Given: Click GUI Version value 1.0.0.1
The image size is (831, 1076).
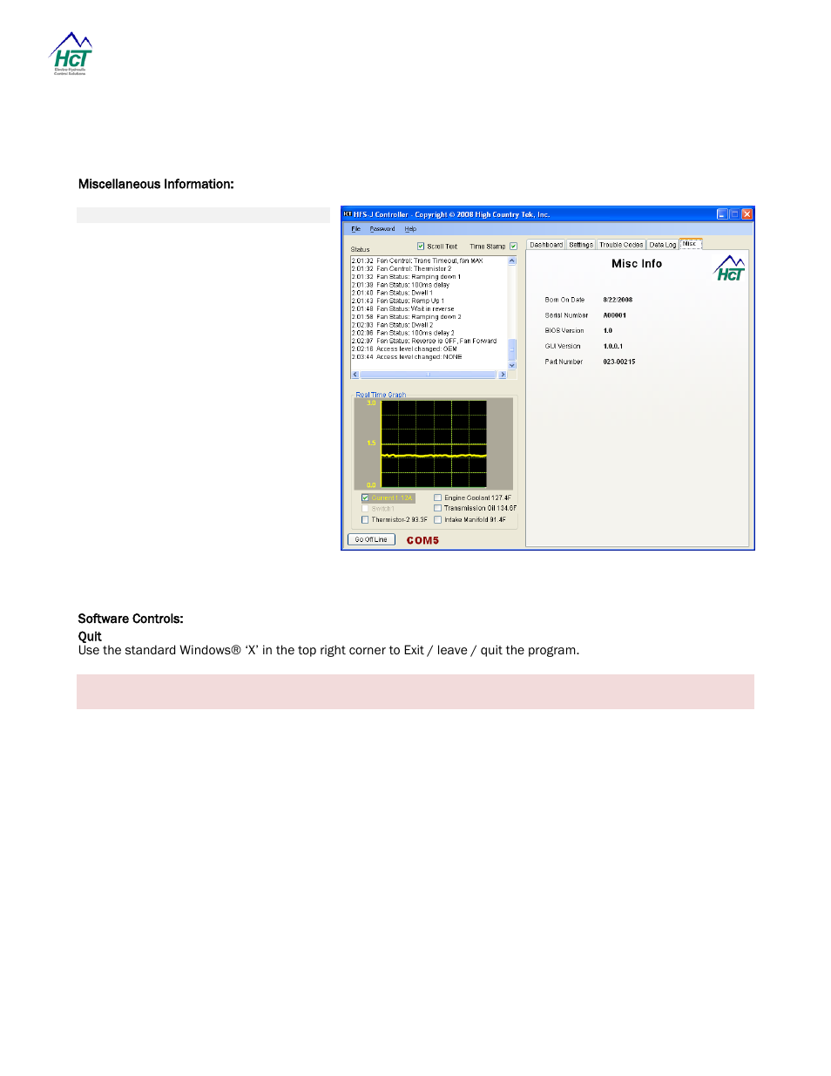Looking at the screenshot, I should tap(613, 347).
